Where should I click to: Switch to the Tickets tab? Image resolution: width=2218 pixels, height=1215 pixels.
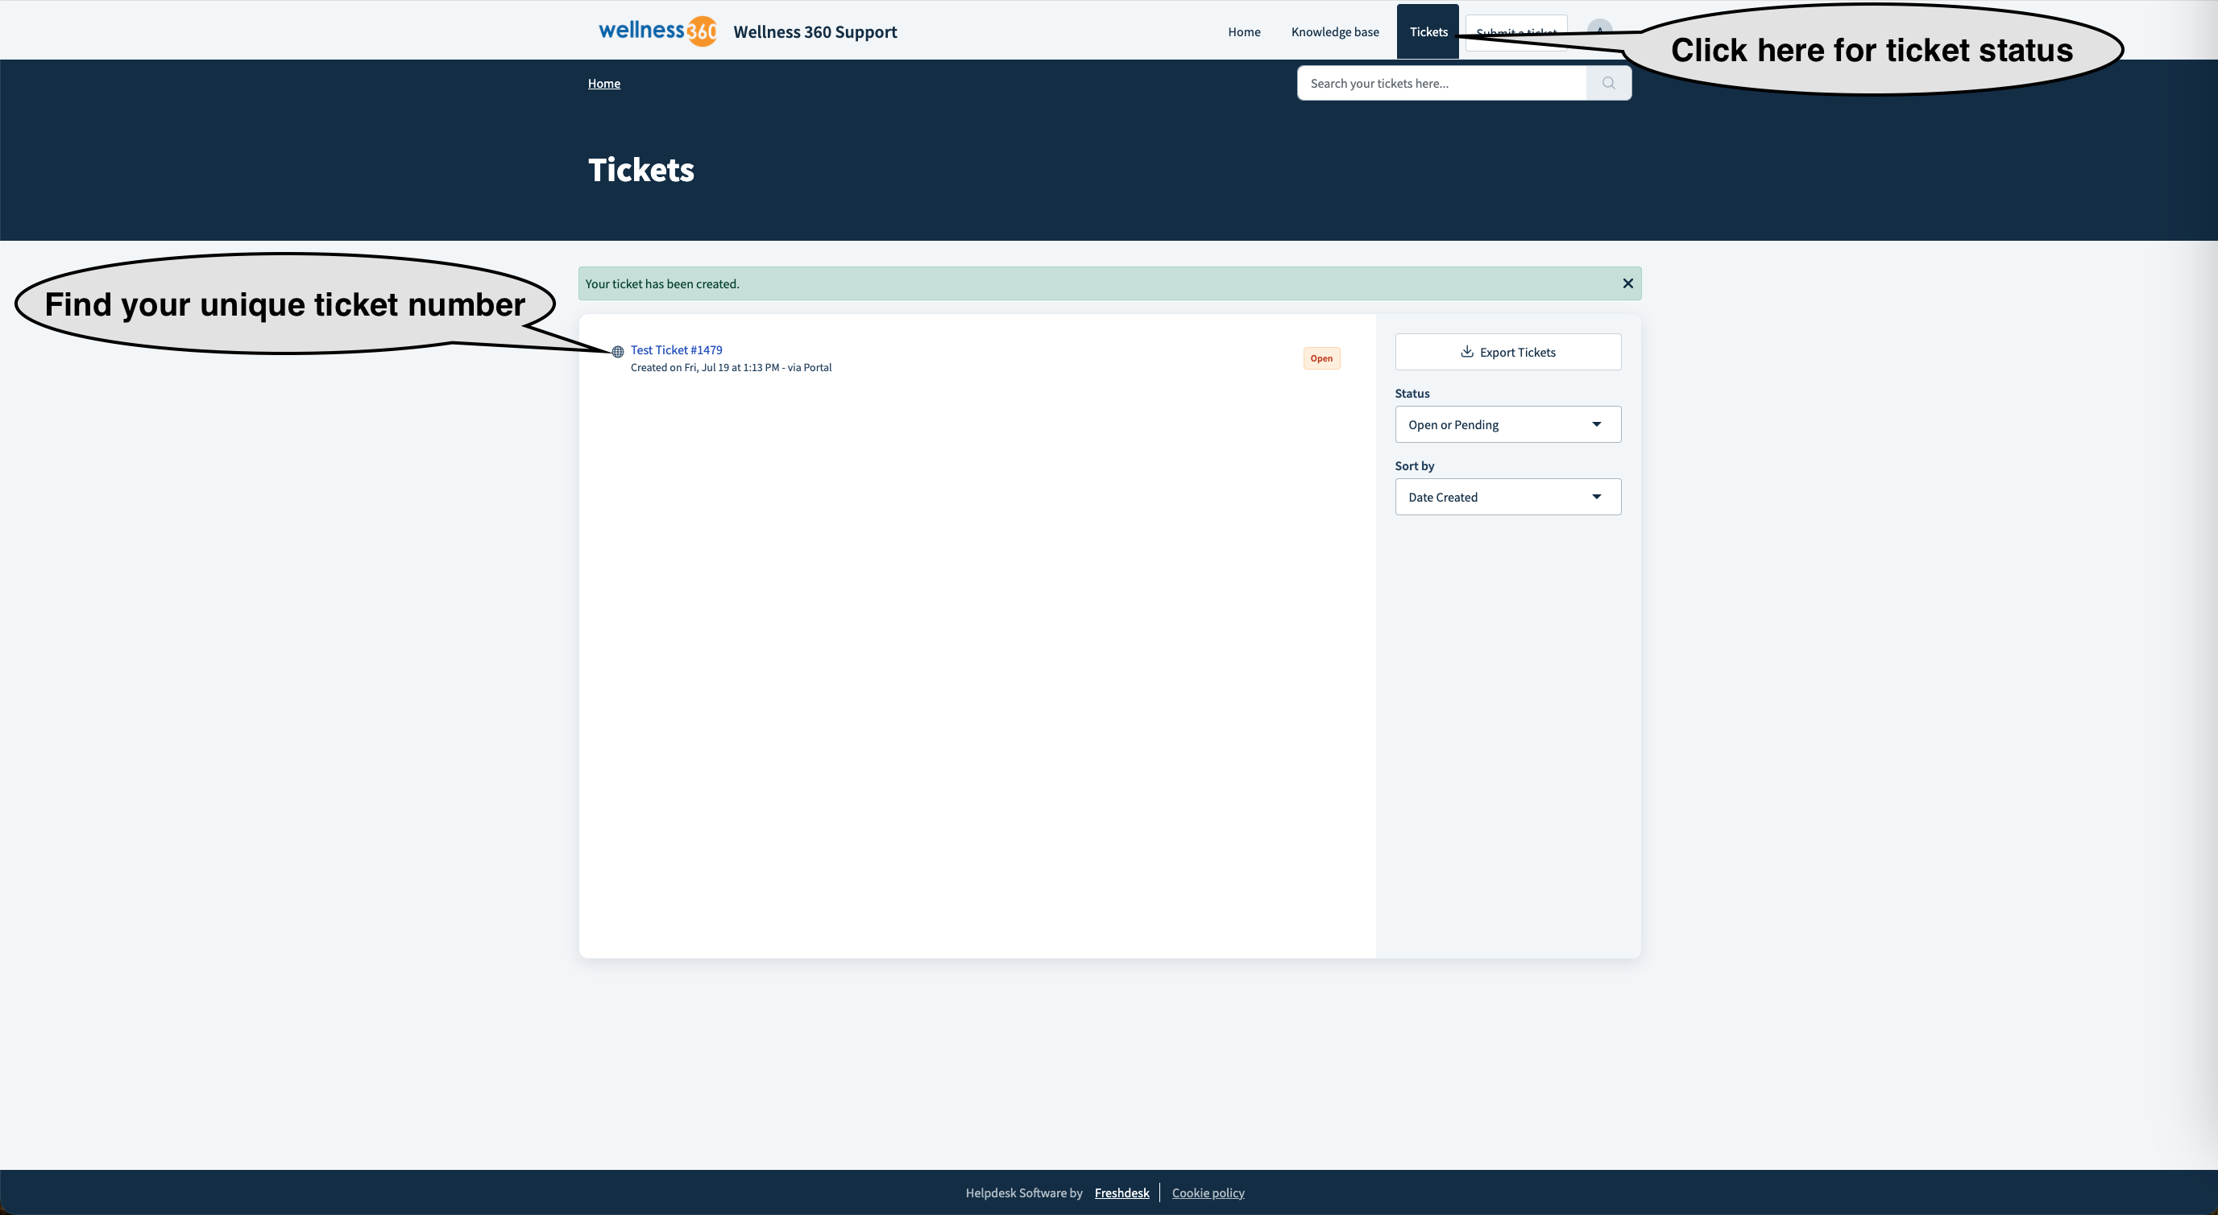pos(1428,32)
